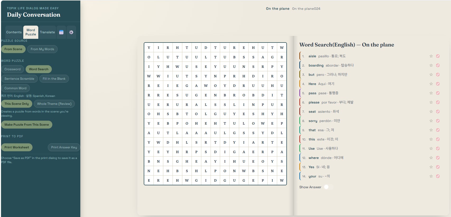451x217 pixels.
Task: Choose 'This Scene Only' option
Action: pos(17,104)
